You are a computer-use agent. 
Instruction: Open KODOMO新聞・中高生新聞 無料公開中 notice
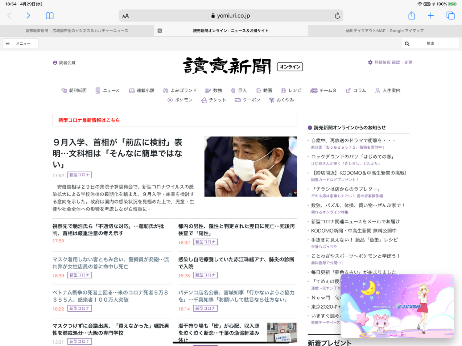tap(354, 231)
